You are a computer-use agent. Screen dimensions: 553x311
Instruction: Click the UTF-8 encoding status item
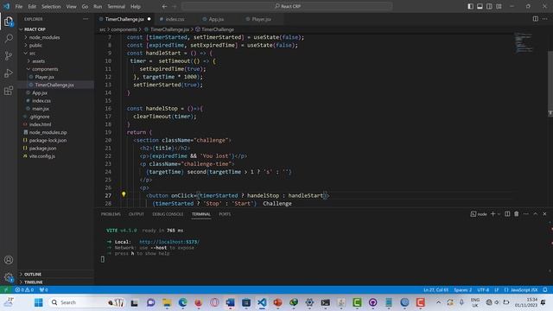pos(483,290)
